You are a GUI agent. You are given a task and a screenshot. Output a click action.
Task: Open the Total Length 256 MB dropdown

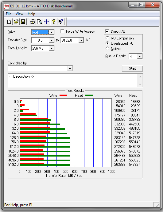click(52, 48)
